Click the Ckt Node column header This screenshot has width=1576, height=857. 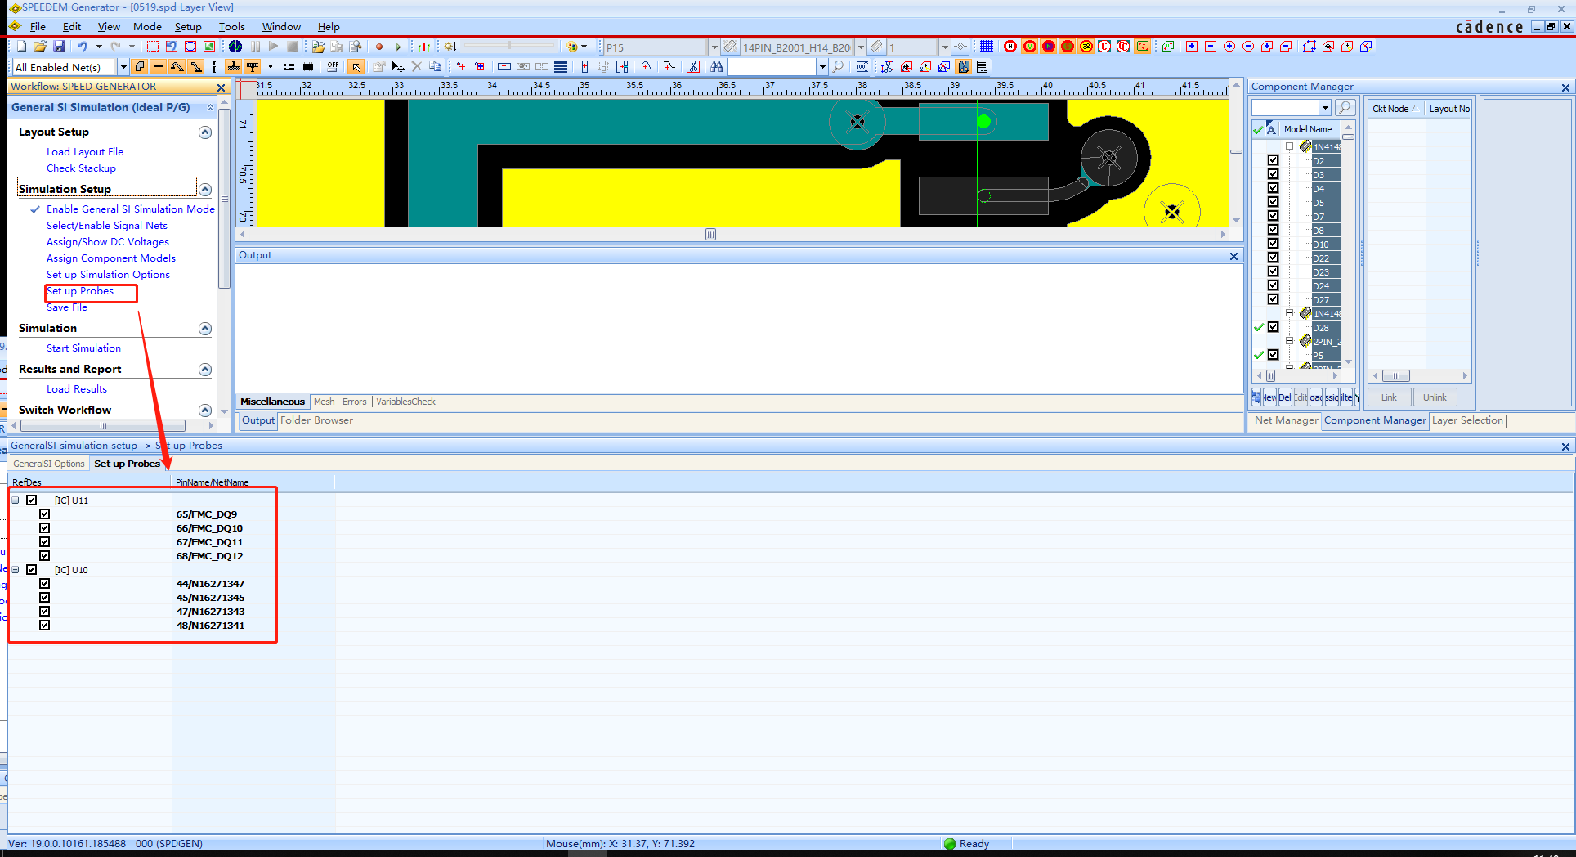(x=1395, y=109)
